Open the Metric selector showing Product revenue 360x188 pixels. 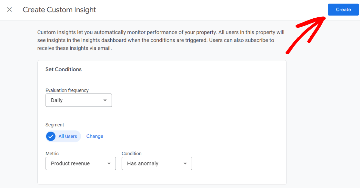click(x=81, y=163)
